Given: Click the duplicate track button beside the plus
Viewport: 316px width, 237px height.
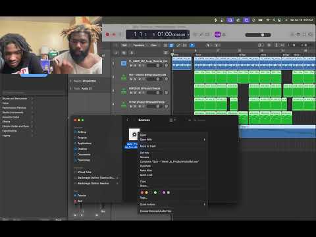Looking at the screenshot, I should [x=124, y=53].
